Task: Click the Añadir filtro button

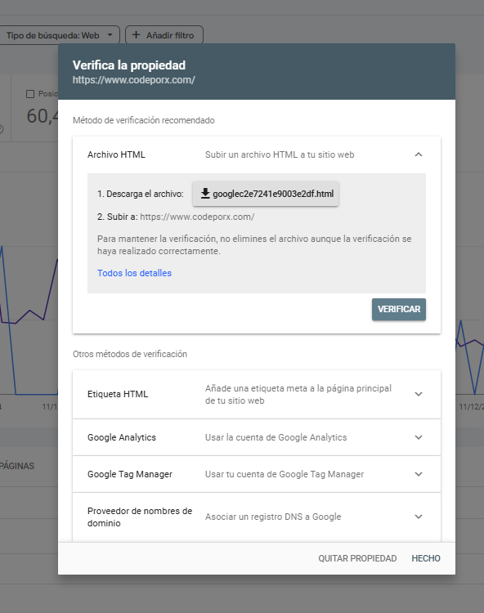Action: (164, 35)
